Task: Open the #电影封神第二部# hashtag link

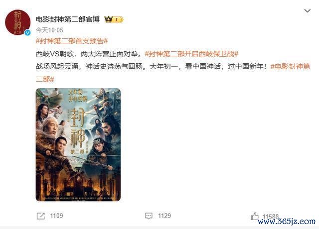Action: (290, 66)
